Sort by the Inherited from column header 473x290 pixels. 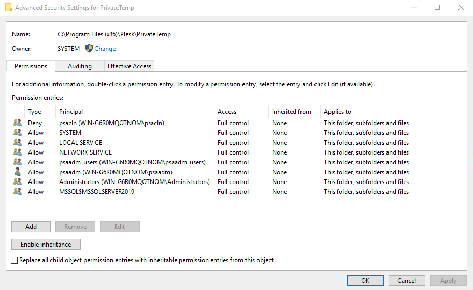click(292, 112)
